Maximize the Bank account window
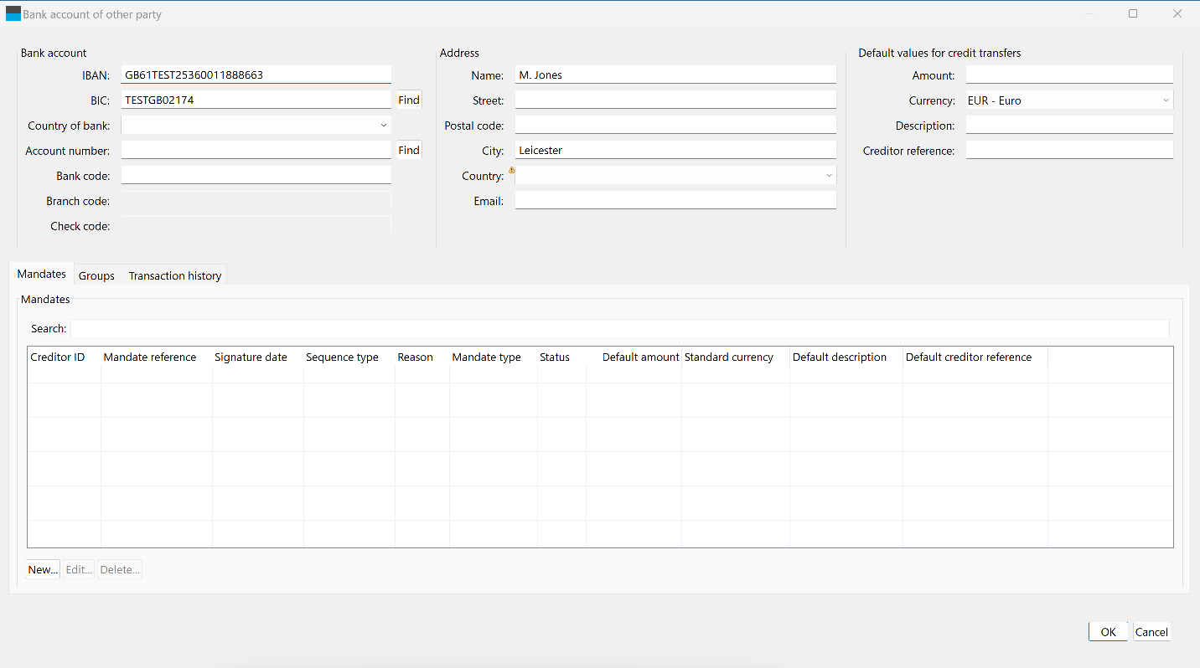The image size is (1200, 668). click(x=1133, y=14)
